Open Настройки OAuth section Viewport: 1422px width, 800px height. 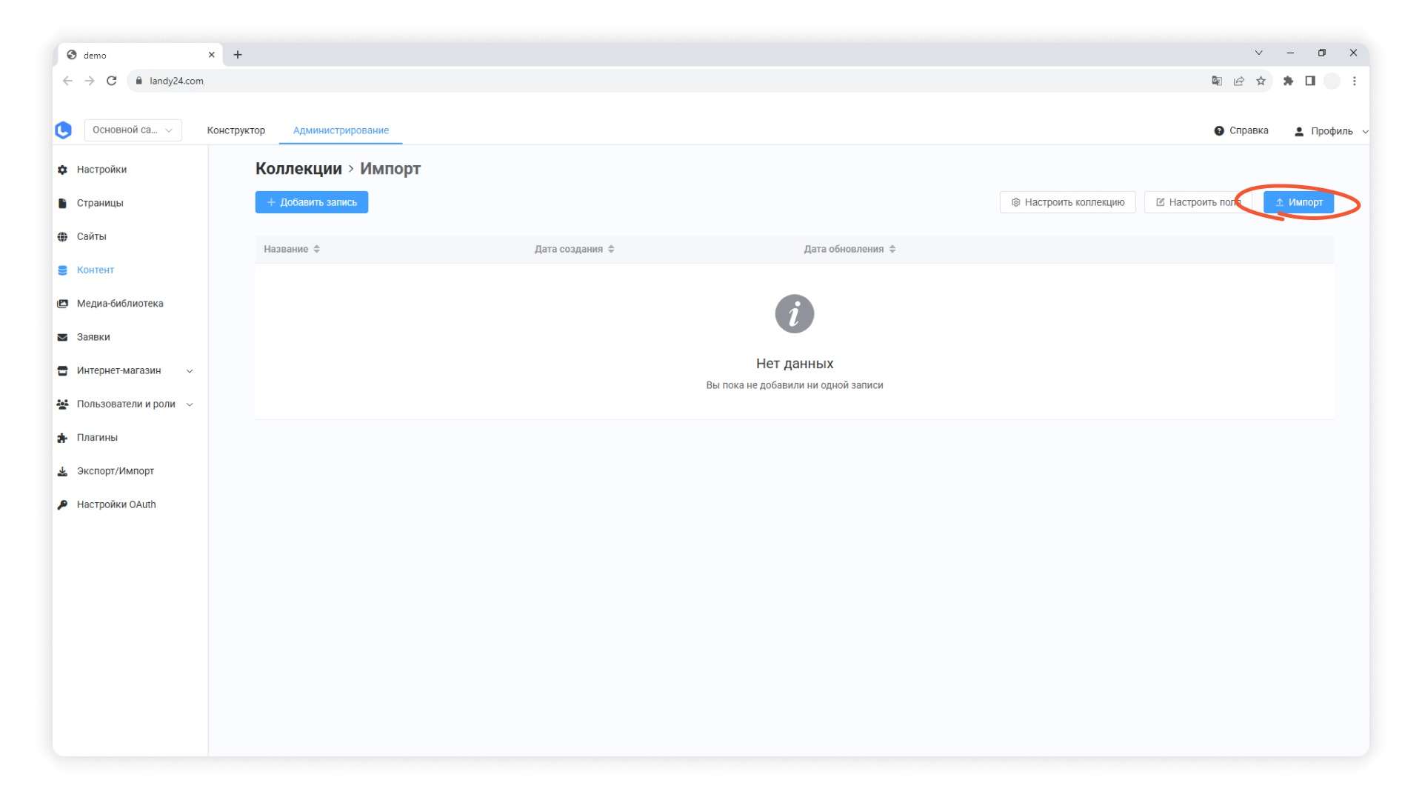(116, 504)
